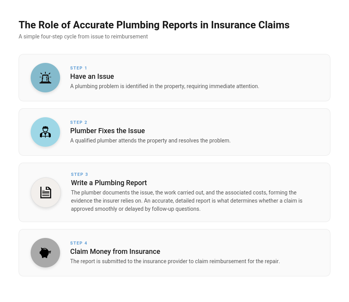
Task: Click the piggy bank icon in Step 4
Action: pyautogui.click(x=45, y=253)
